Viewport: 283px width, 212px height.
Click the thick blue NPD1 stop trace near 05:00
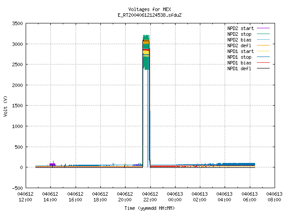point(237,164)
